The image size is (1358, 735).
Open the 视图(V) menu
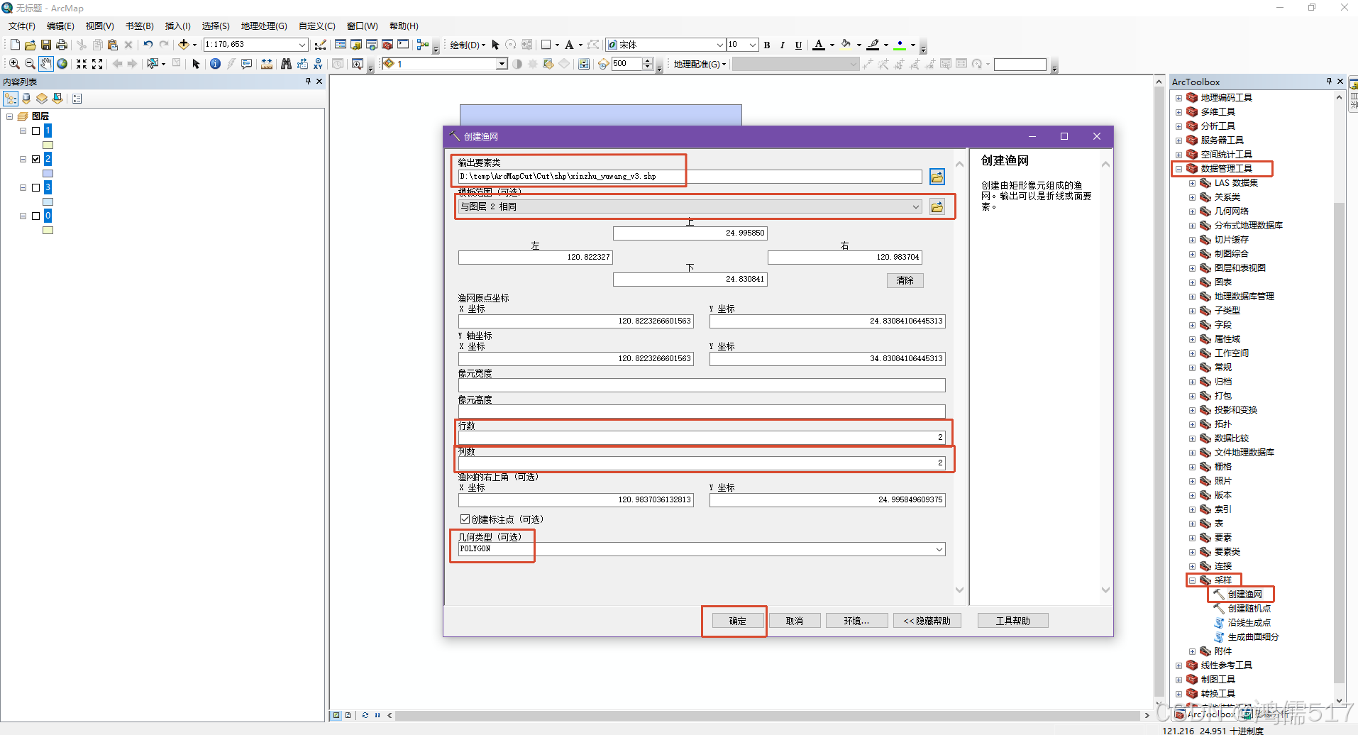point(99,26)
